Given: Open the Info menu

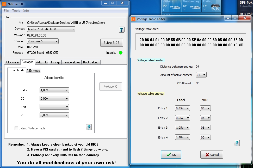Looking at the screenshot, I should click(26, 11).
